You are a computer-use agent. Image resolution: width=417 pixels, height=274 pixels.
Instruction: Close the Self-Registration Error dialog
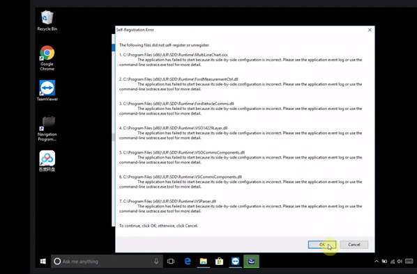(x=370, y=30)
